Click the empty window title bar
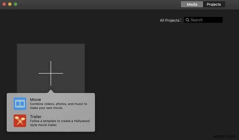The height and width of the screenshot is (140, 239). click(99, 5)
